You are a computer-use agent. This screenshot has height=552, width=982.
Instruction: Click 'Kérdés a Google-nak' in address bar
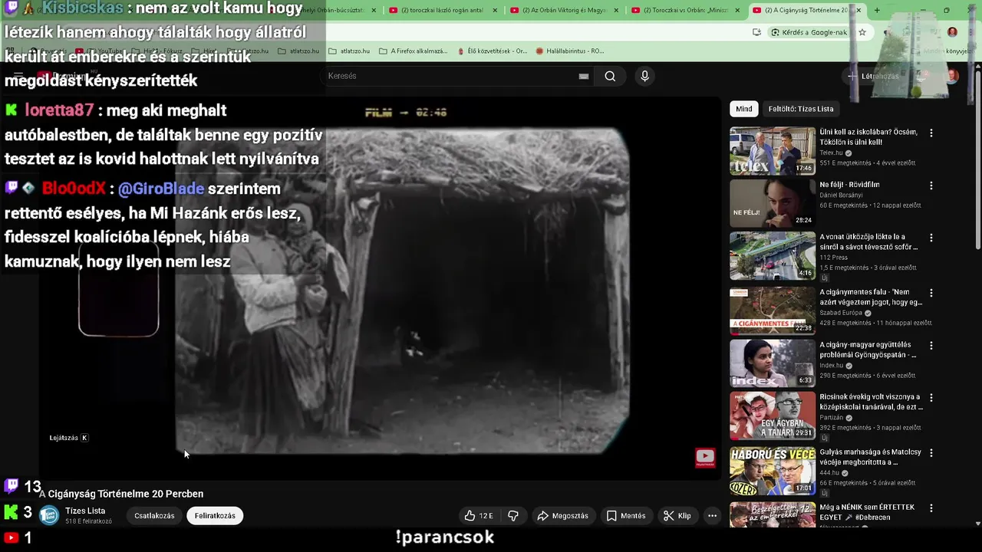click(809, 32)
